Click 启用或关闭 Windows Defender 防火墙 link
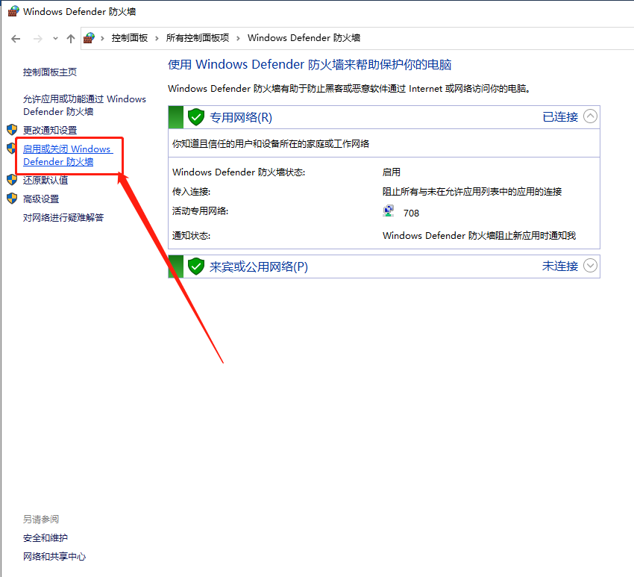The width and height of the screenshot is (634, 577). tap(68, 155)
